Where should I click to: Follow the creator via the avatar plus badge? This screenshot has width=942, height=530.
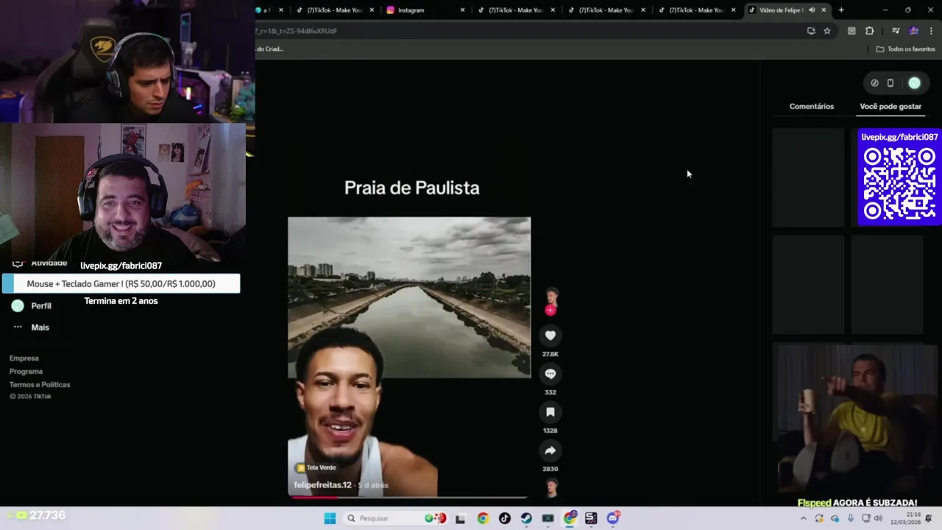point(550,311)
